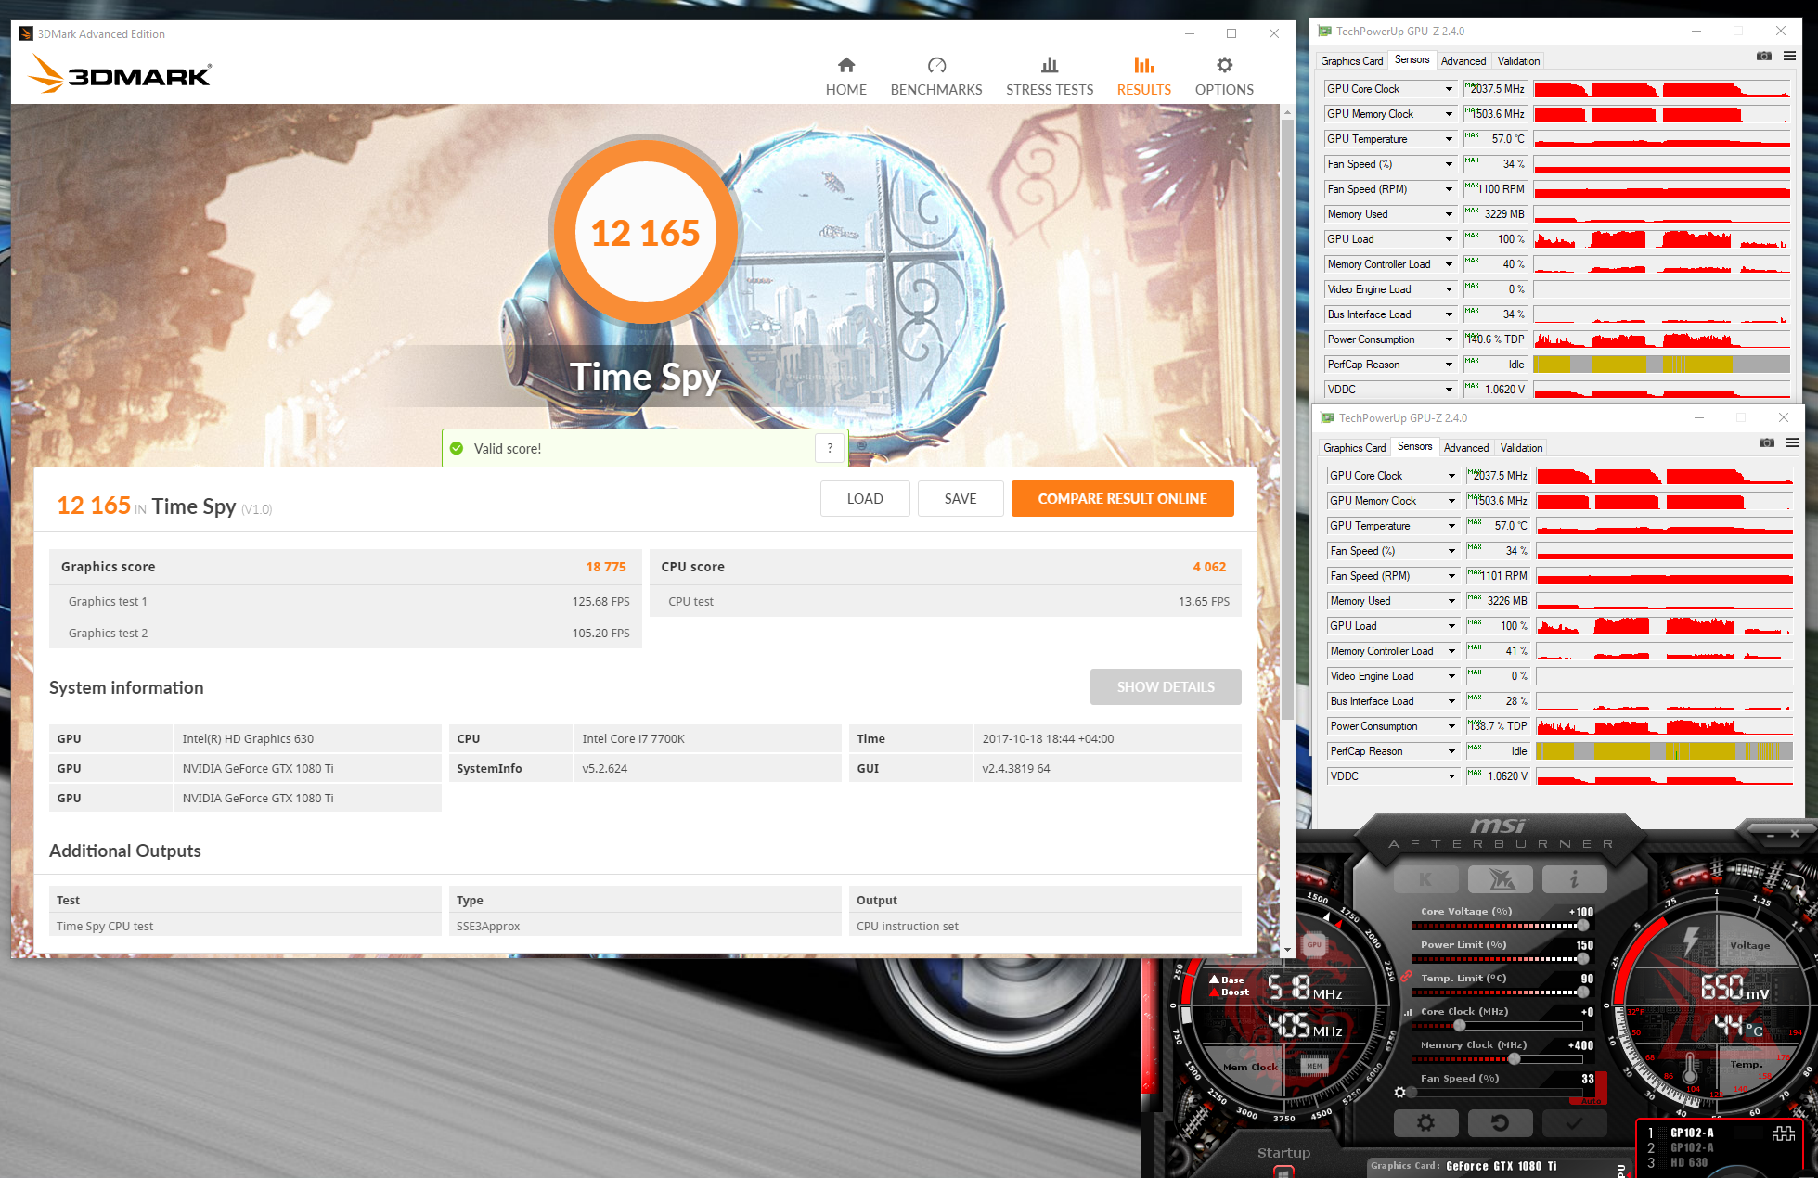1818x1178 pixels.
Task: Select GPU 2 GP102-A in Afterburner list
Action: (x=1691, y=1147)
